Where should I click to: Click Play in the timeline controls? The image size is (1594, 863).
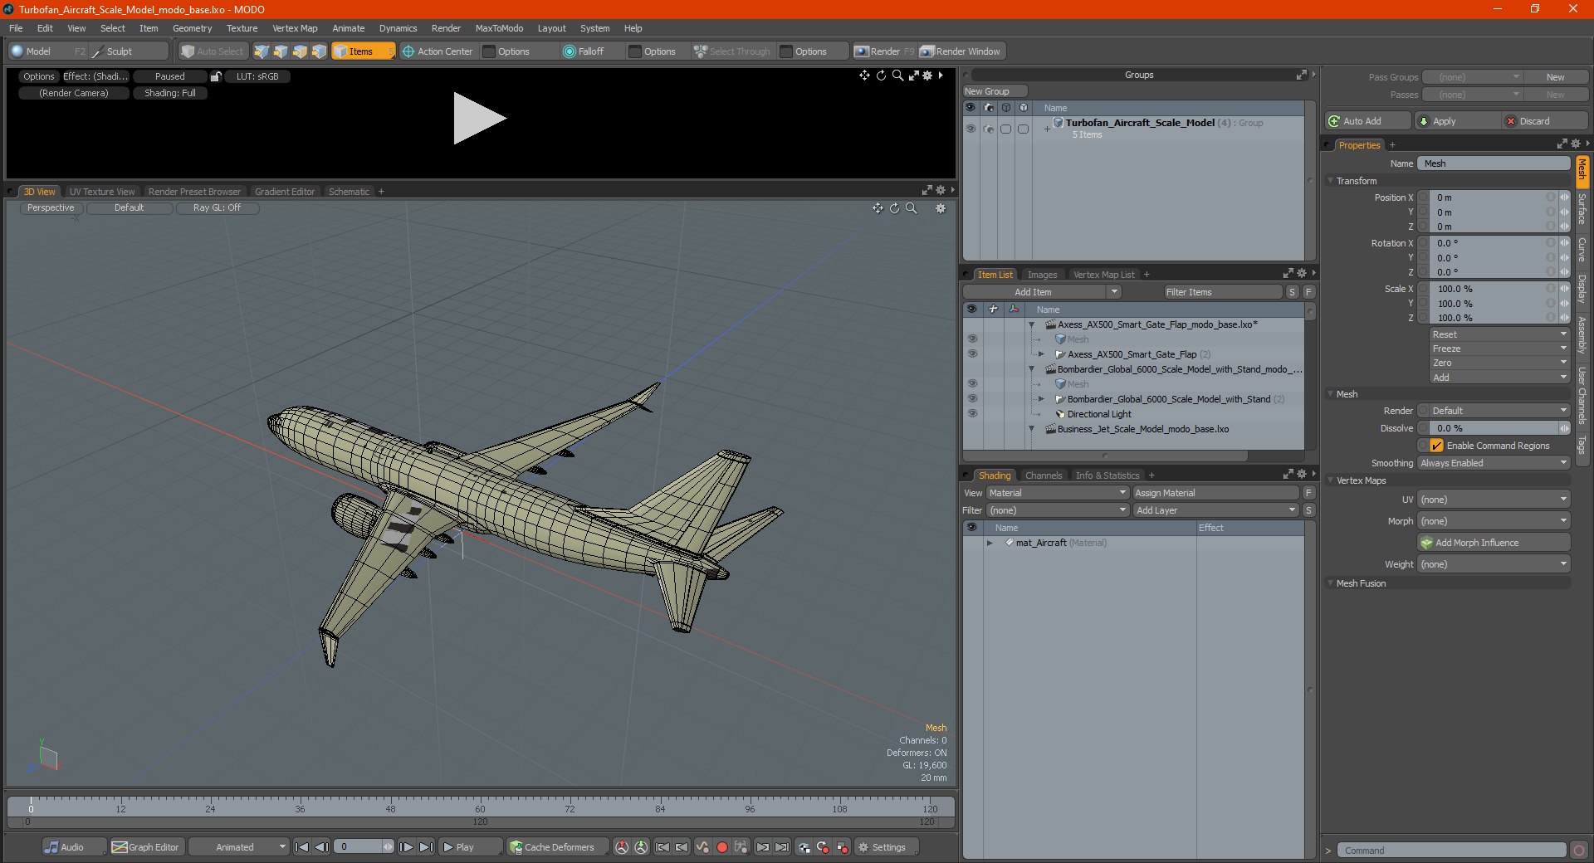click(x=470, y=847)
